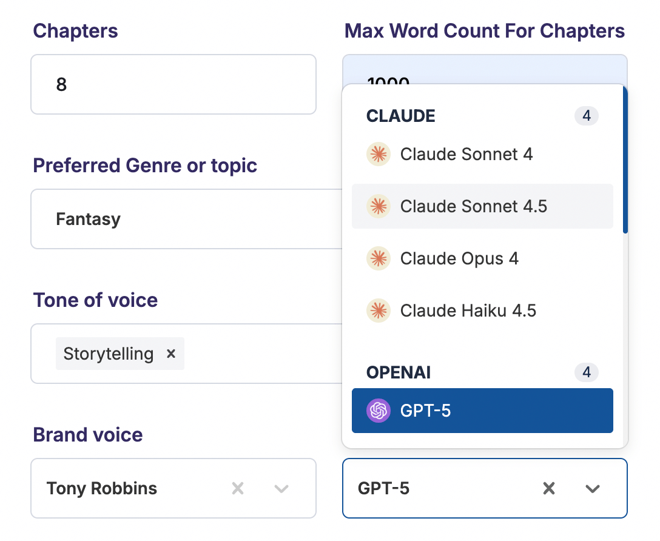This screenshot has width=660, height=541.
Task: Click the OpenAI group count badge
Action: click(587, 372)
